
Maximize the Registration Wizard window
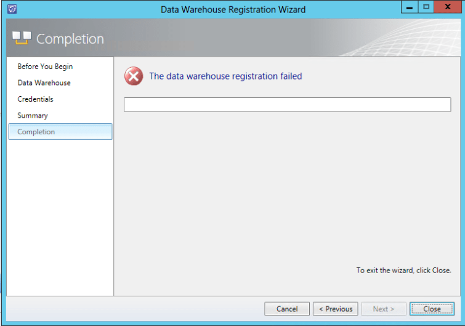(426, 8)
